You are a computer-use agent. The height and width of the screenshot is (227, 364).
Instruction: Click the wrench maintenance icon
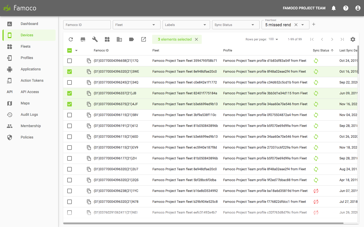(95, 39)
